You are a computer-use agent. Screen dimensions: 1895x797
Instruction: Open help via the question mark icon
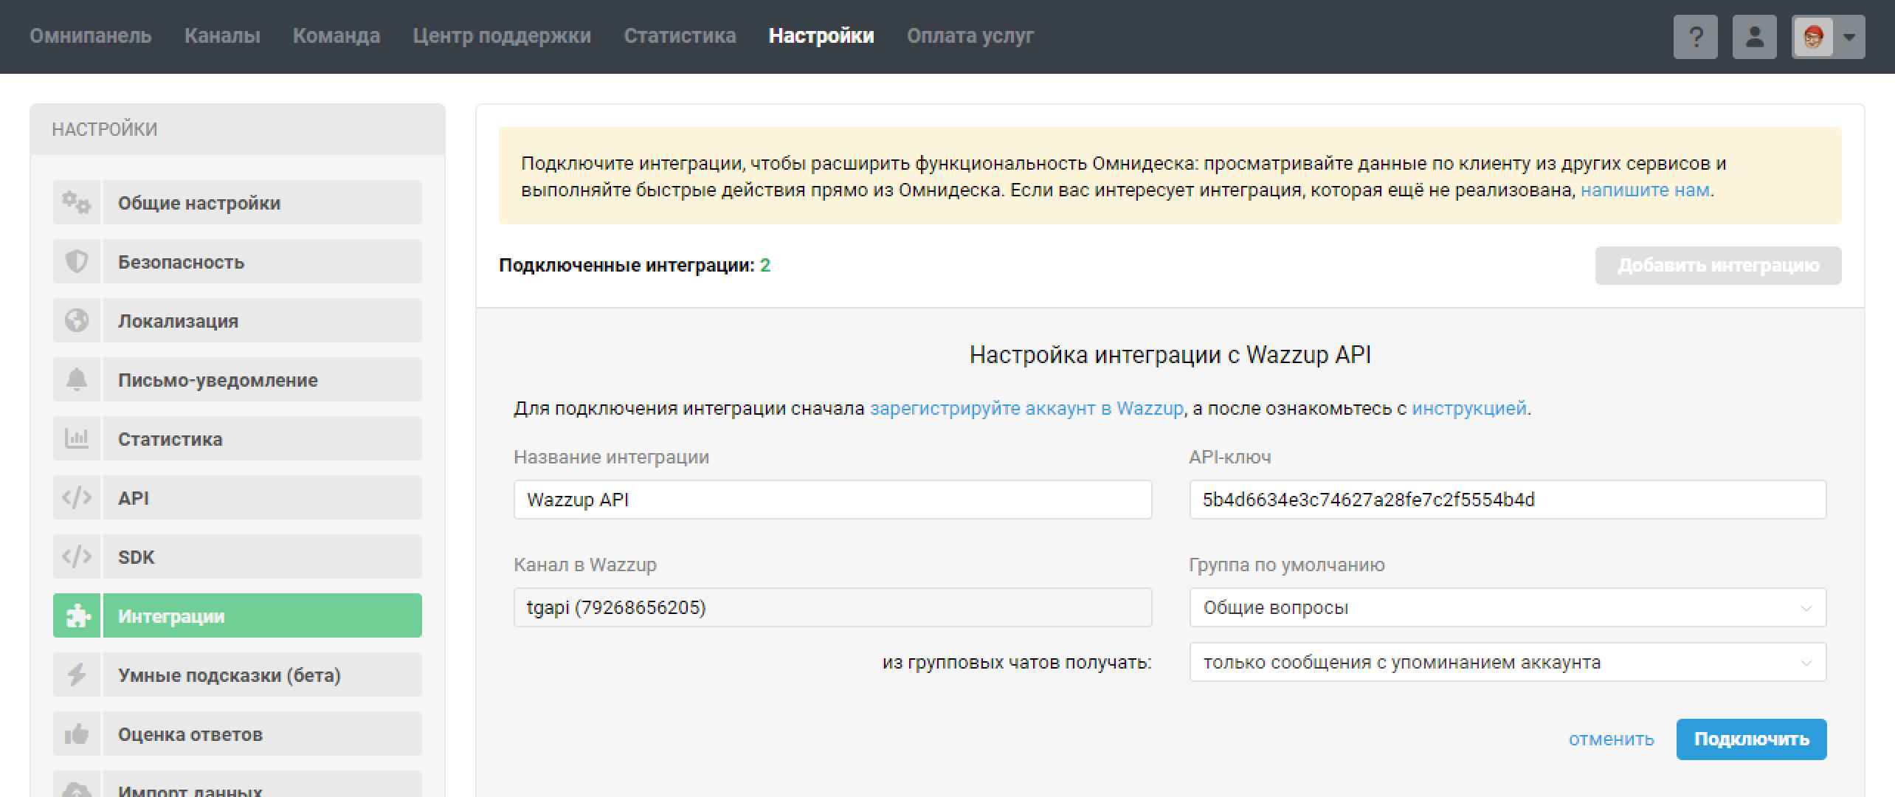click(1695, 36)
